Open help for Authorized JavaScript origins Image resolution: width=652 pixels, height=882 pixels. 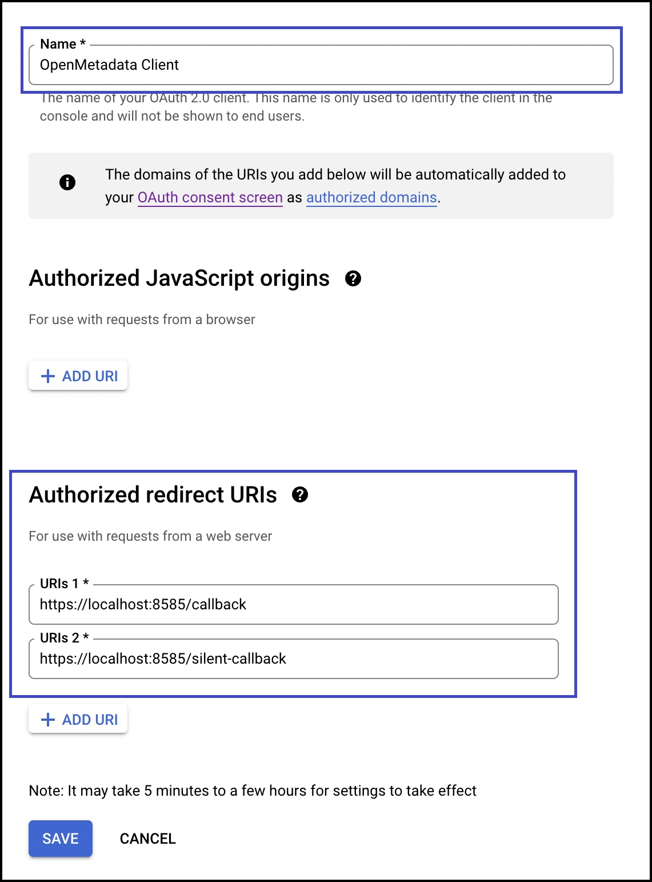(354, 280)
